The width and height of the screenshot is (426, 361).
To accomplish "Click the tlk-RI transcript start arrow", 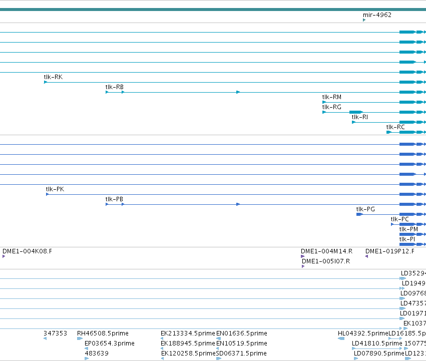I will 353,122.
